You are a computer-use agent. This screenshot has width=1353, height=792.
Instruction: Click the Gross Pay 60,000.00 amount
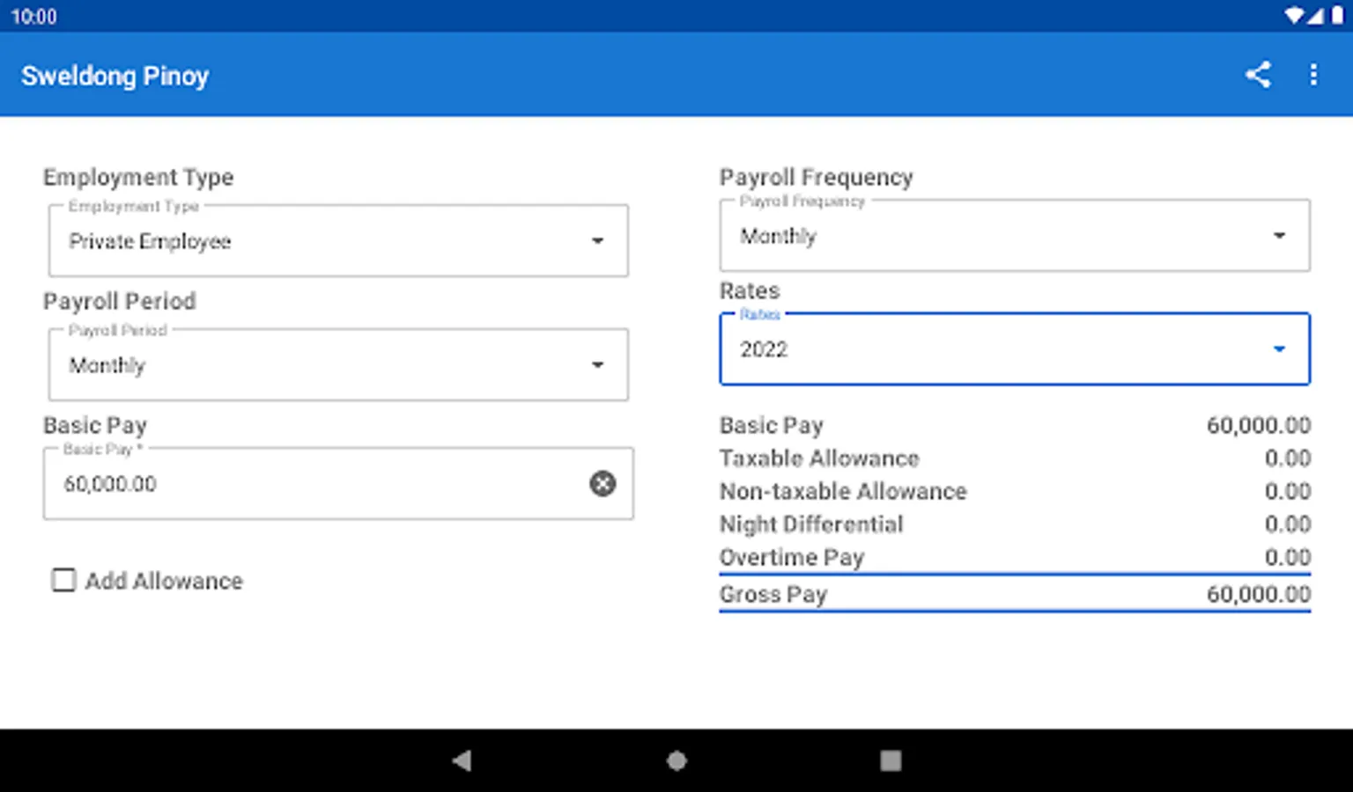click(1259, 595)
